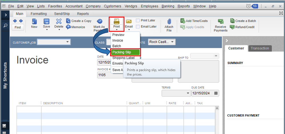The height and width of the screenshot is (134, 285).
Task: Click the Print printer icon
Action: pyautogui.click(x=116, y=21)
